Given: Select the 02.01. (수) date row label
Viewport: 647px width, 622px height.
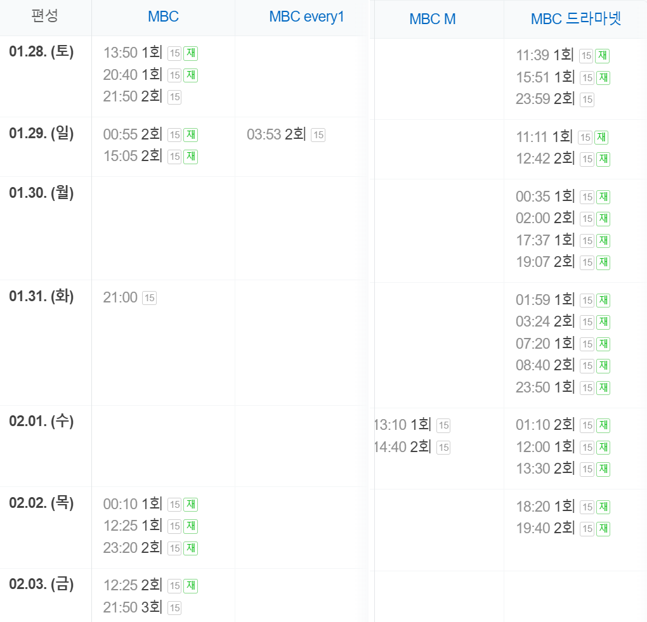Looking at the screenshot, I should click(41, 421).
